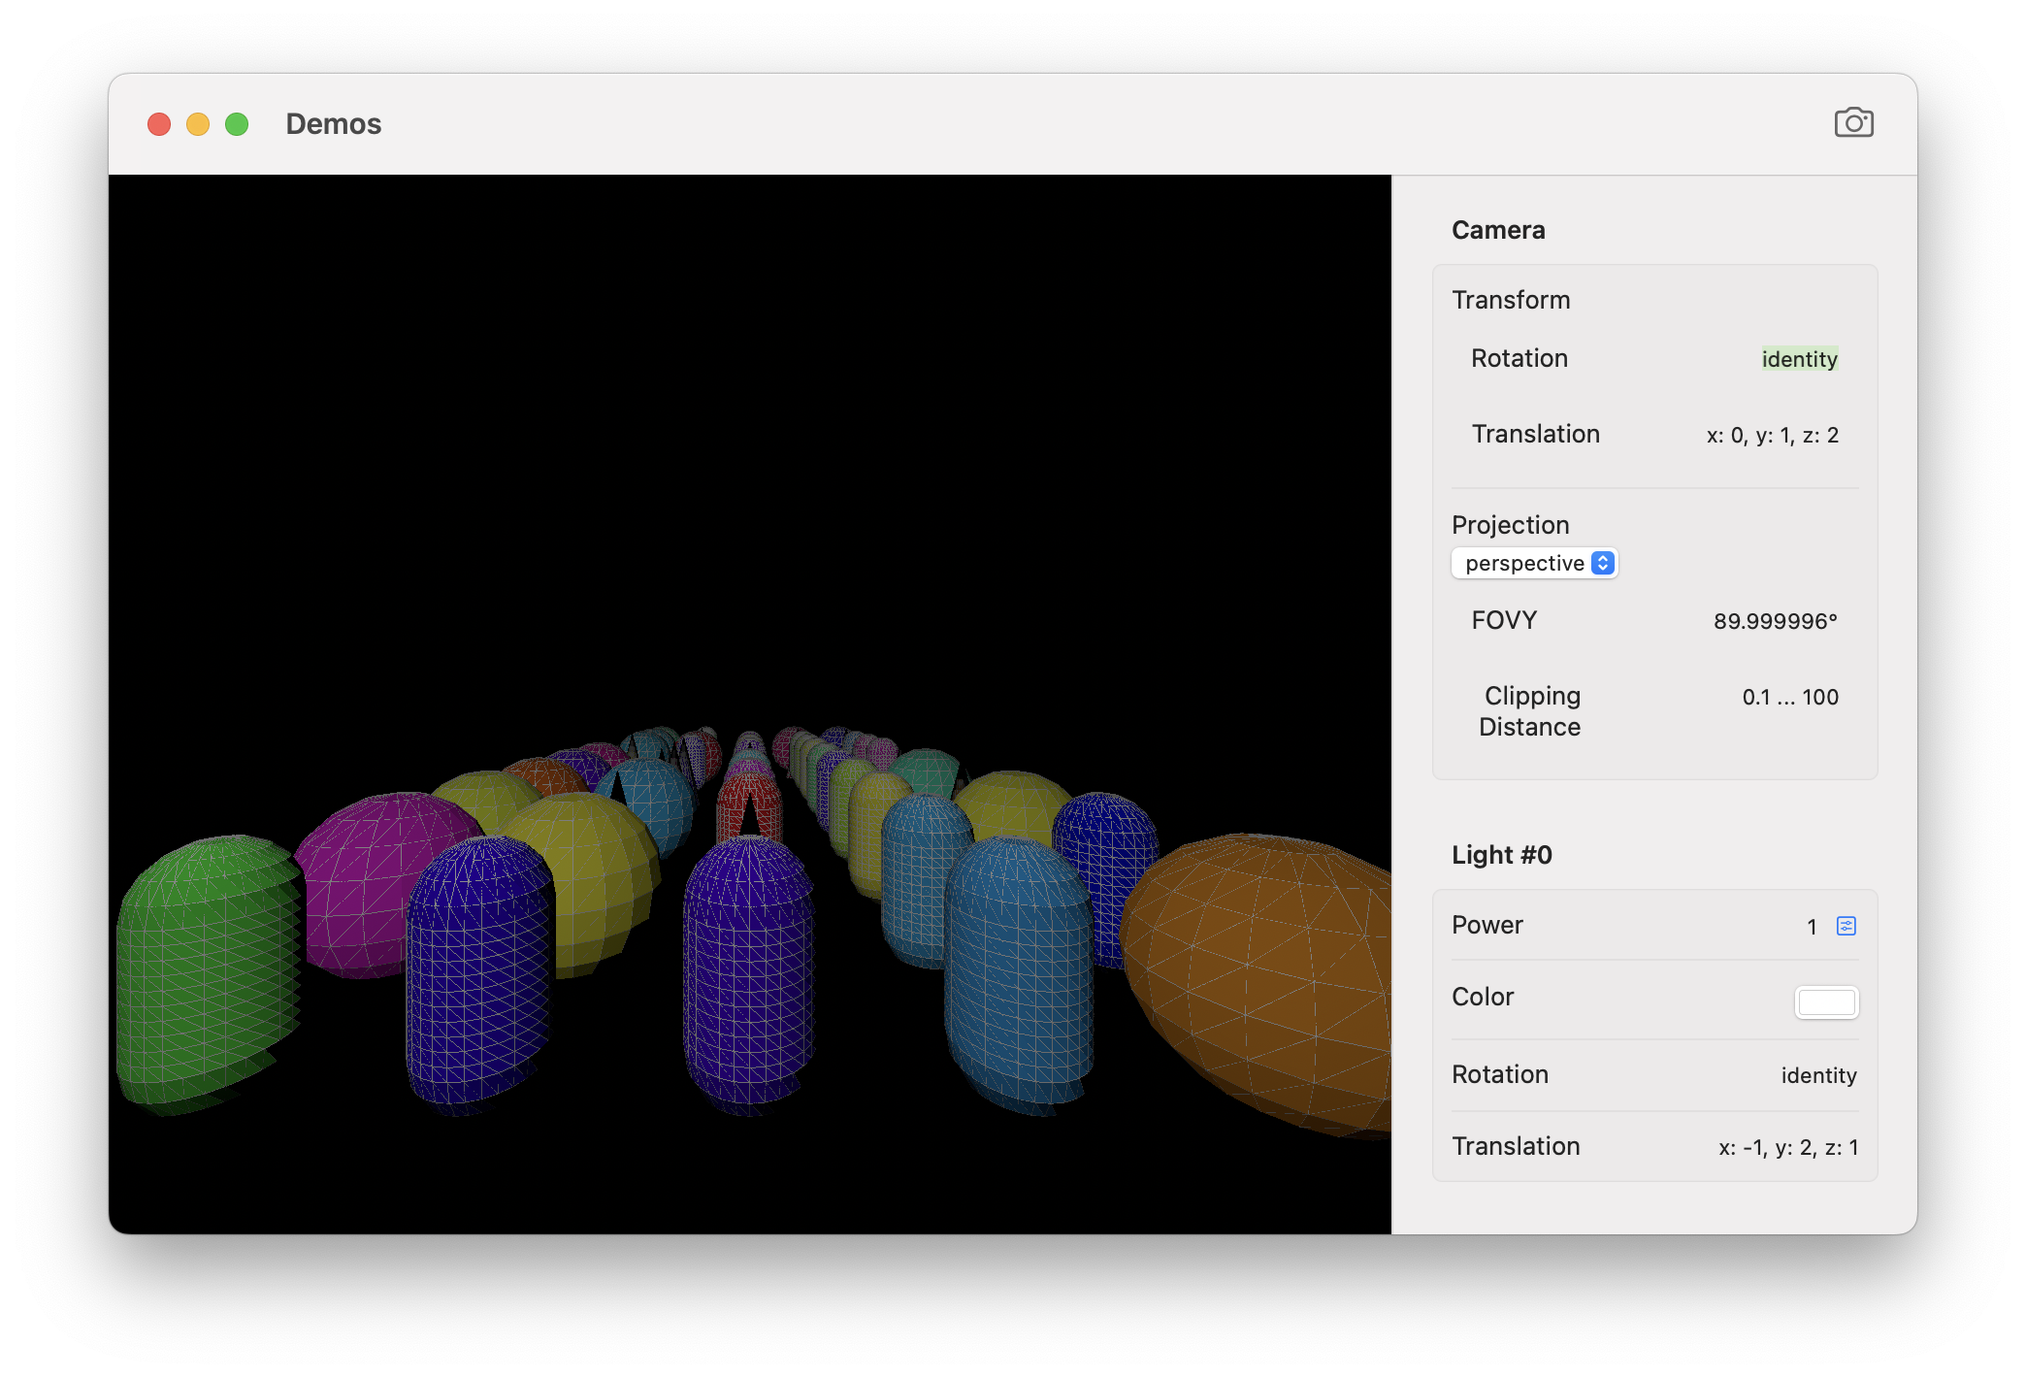The height and width of the screenshot is (1378, 2026).
Task: Click the Light #0 Translation value
Action: pyautogui.click(x=1787, y=1148)
